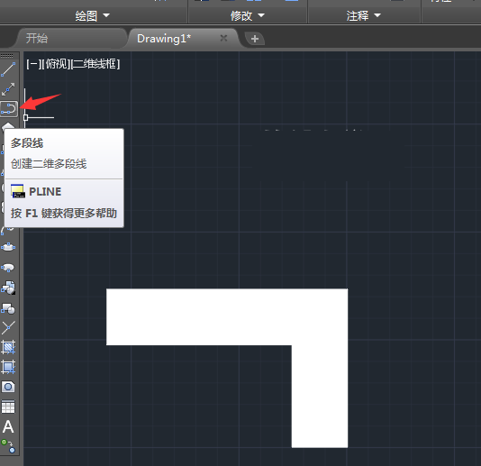481x466 pixels.
Task: Open the Make Block tool
Action: coord(8,308)
